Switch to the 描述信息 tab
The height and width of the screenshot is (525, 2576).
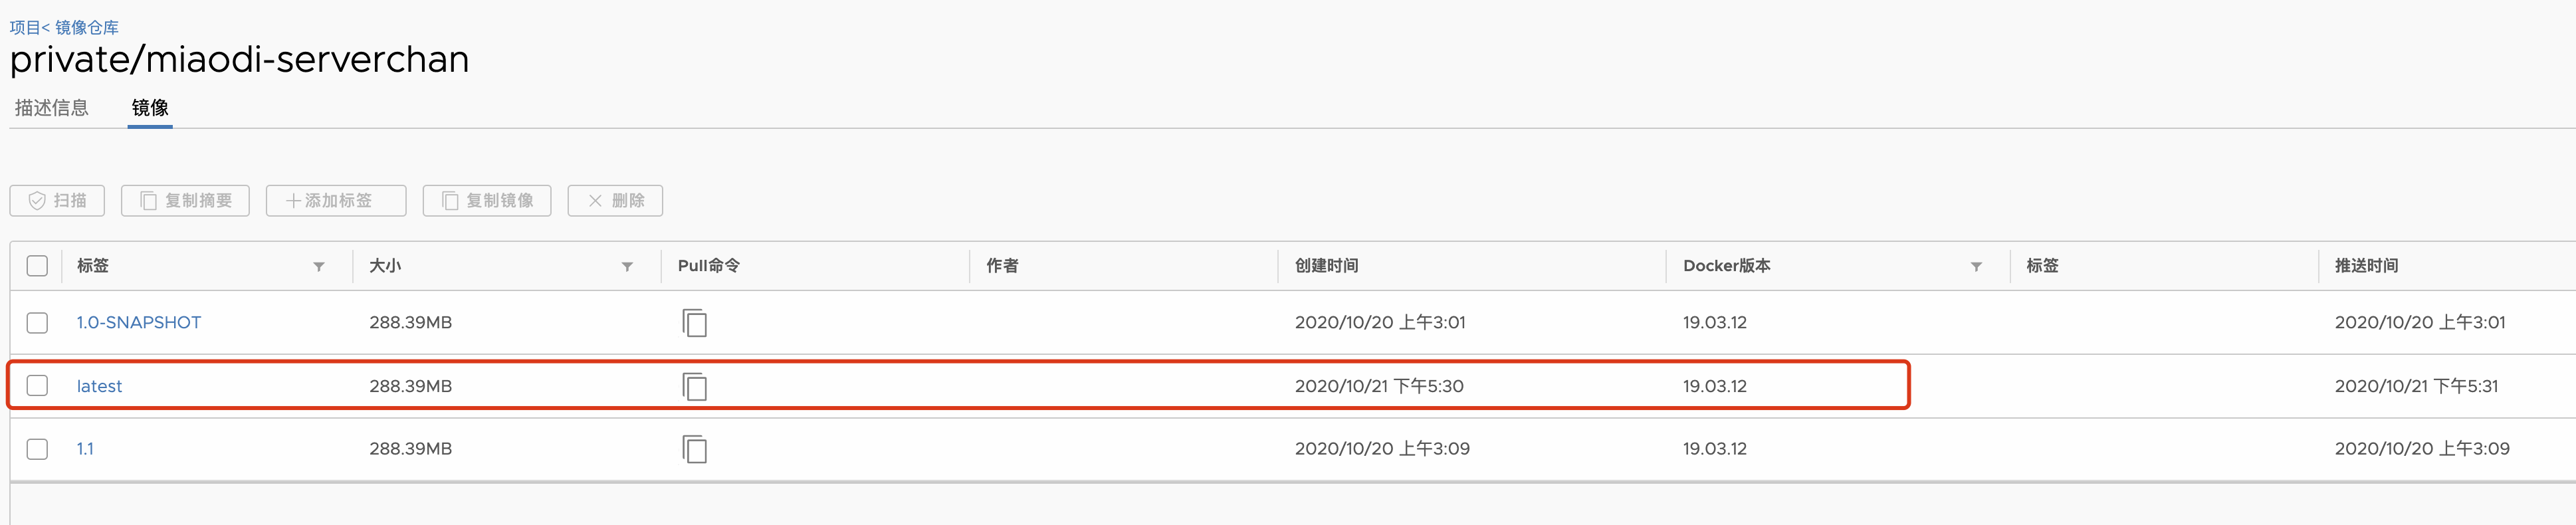(x=51, y=108)
